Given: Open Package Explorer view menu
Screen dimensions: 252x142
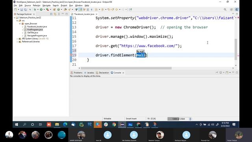Looking at the screenshot, I should pyautogui.click(x=59, y=14).
